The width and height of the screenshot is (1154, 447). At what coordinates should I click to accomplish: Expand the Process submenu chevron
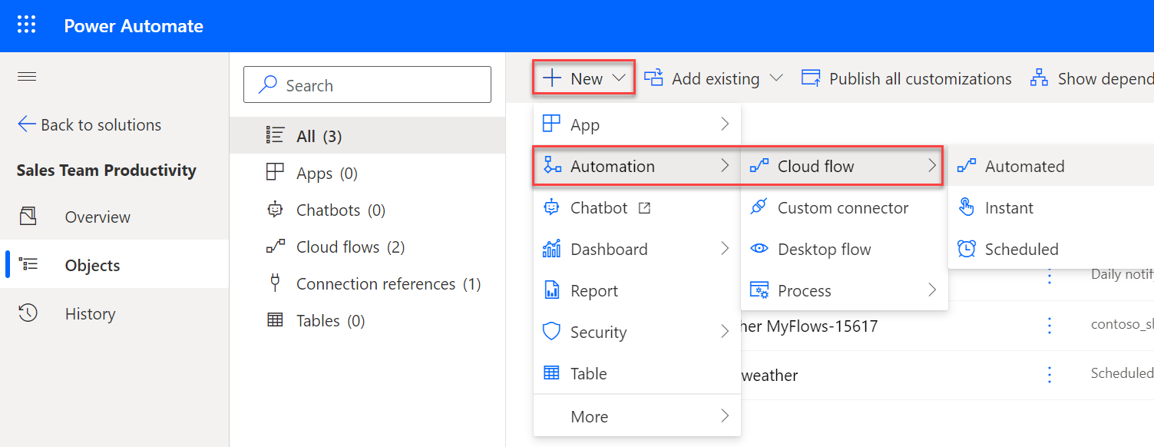931,290
